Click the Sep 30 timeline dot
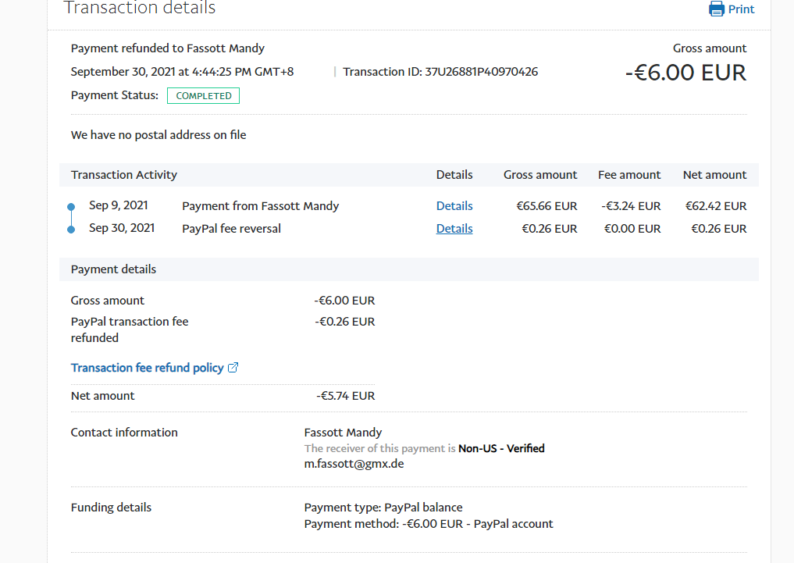Image resolution: width=794 pixels, height=563 pixels. pyautogui.click(x=71, y=230)
